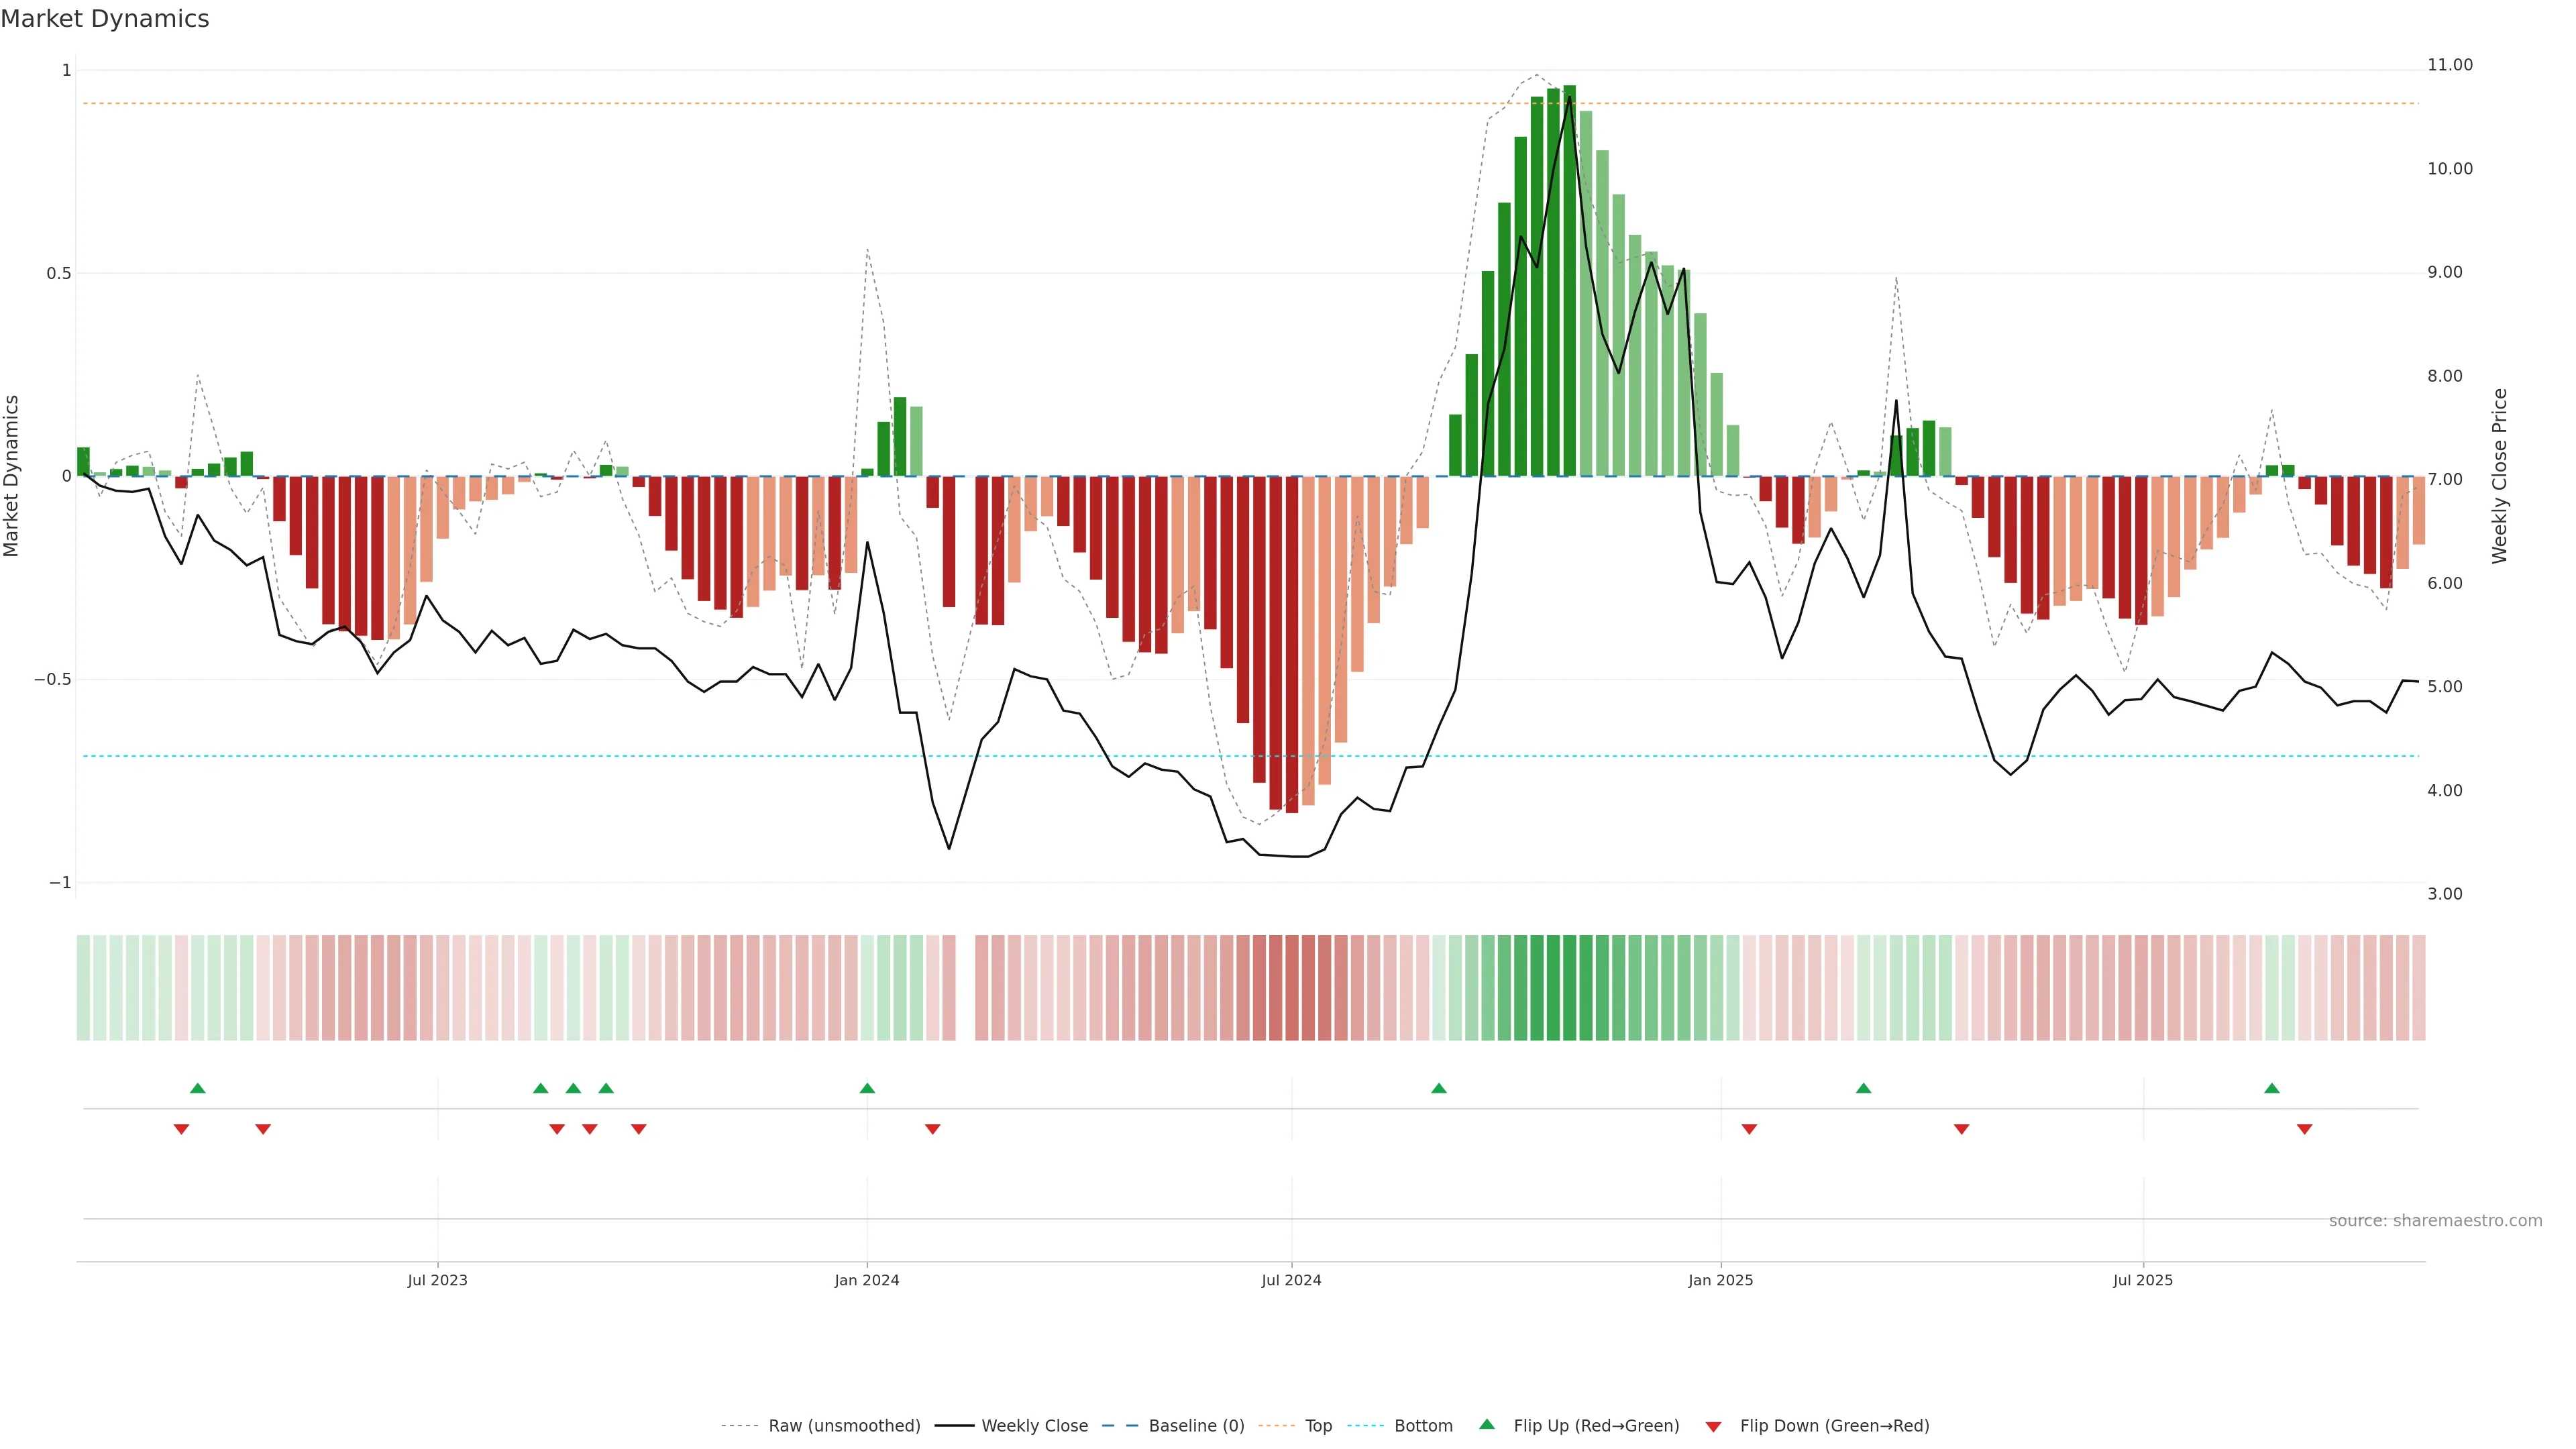Click the leftmost red flip-down triangle marker
Viewport: 2576px width, 1449px height.
click(181, 1129)
